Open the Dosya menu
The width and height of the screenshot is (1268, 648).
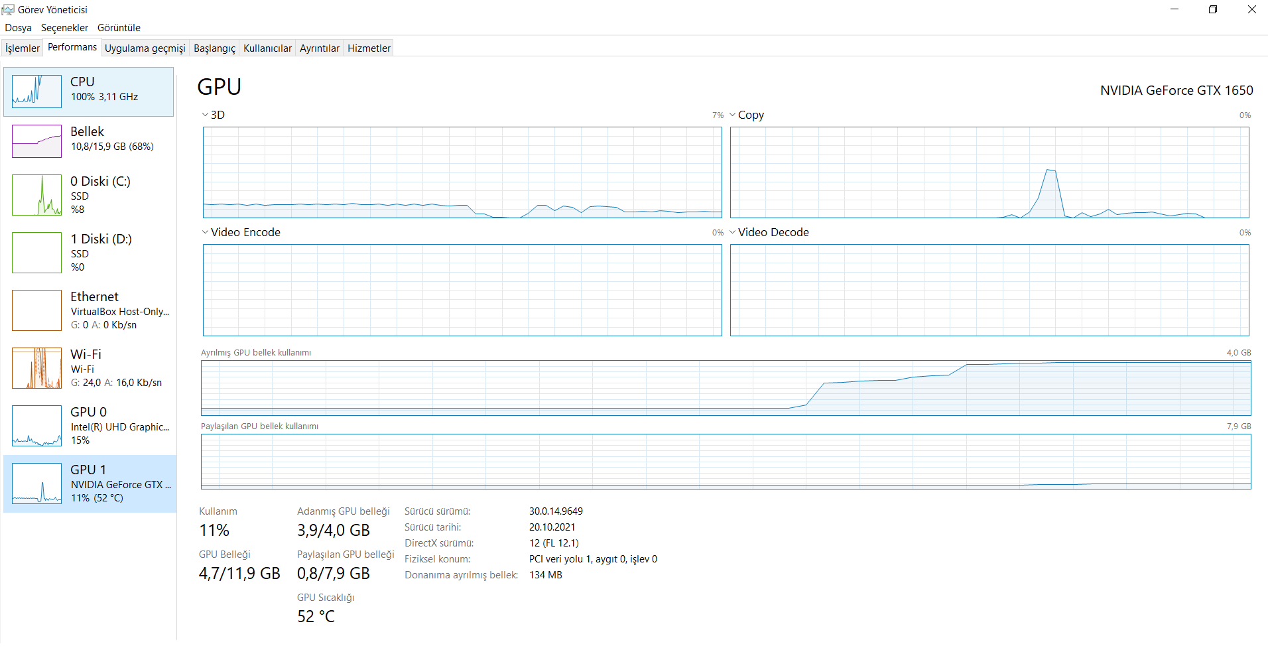[18, 28]
